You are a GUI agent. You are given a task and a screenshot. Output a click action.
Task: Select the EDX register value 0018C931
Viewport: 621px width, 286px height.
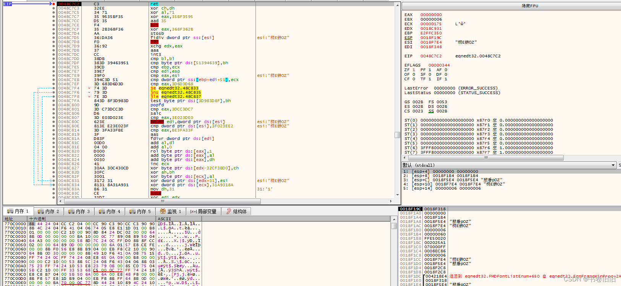pos(431,29)
